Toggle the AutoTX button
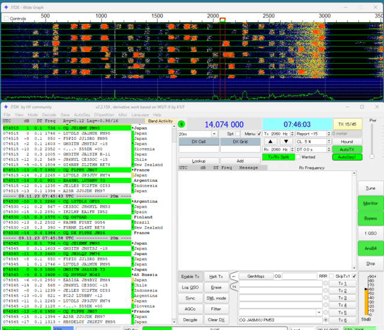This screenshot has width=384, height=330. click(347, 149)
